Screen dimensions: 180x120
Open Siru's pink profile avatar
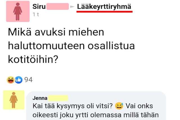coord(18,11)
